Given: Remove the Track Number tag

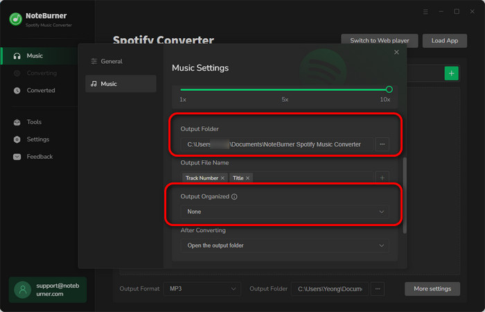Looking at the screenshot, I should click(x=222, y=178).
